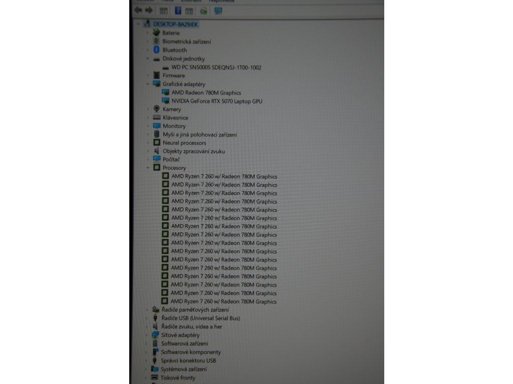Image resolution: width=513 pixels, height=384 pixels.
Task: Click the 'Klávesnice' label
Action: pos(175,117)
